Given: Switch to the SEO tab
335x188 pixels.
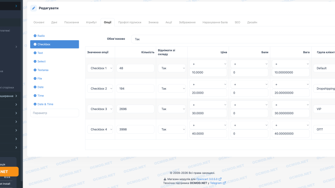Looking at the screenshot, I should pyautogui.click(x=237, y=22).
